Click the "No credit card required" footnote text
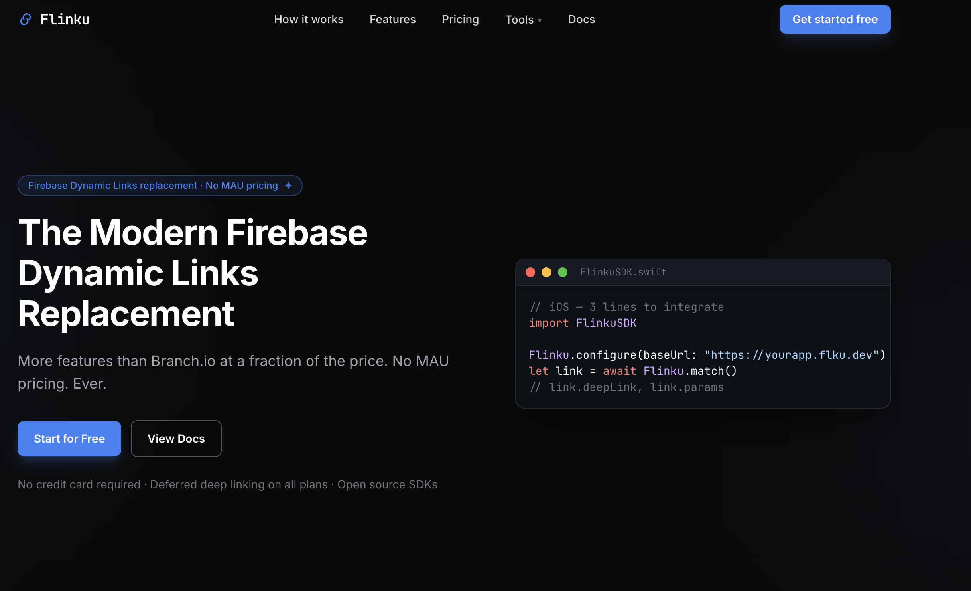Image resolution: width=971 pixels, height=591 pixels. pos(228,484)
